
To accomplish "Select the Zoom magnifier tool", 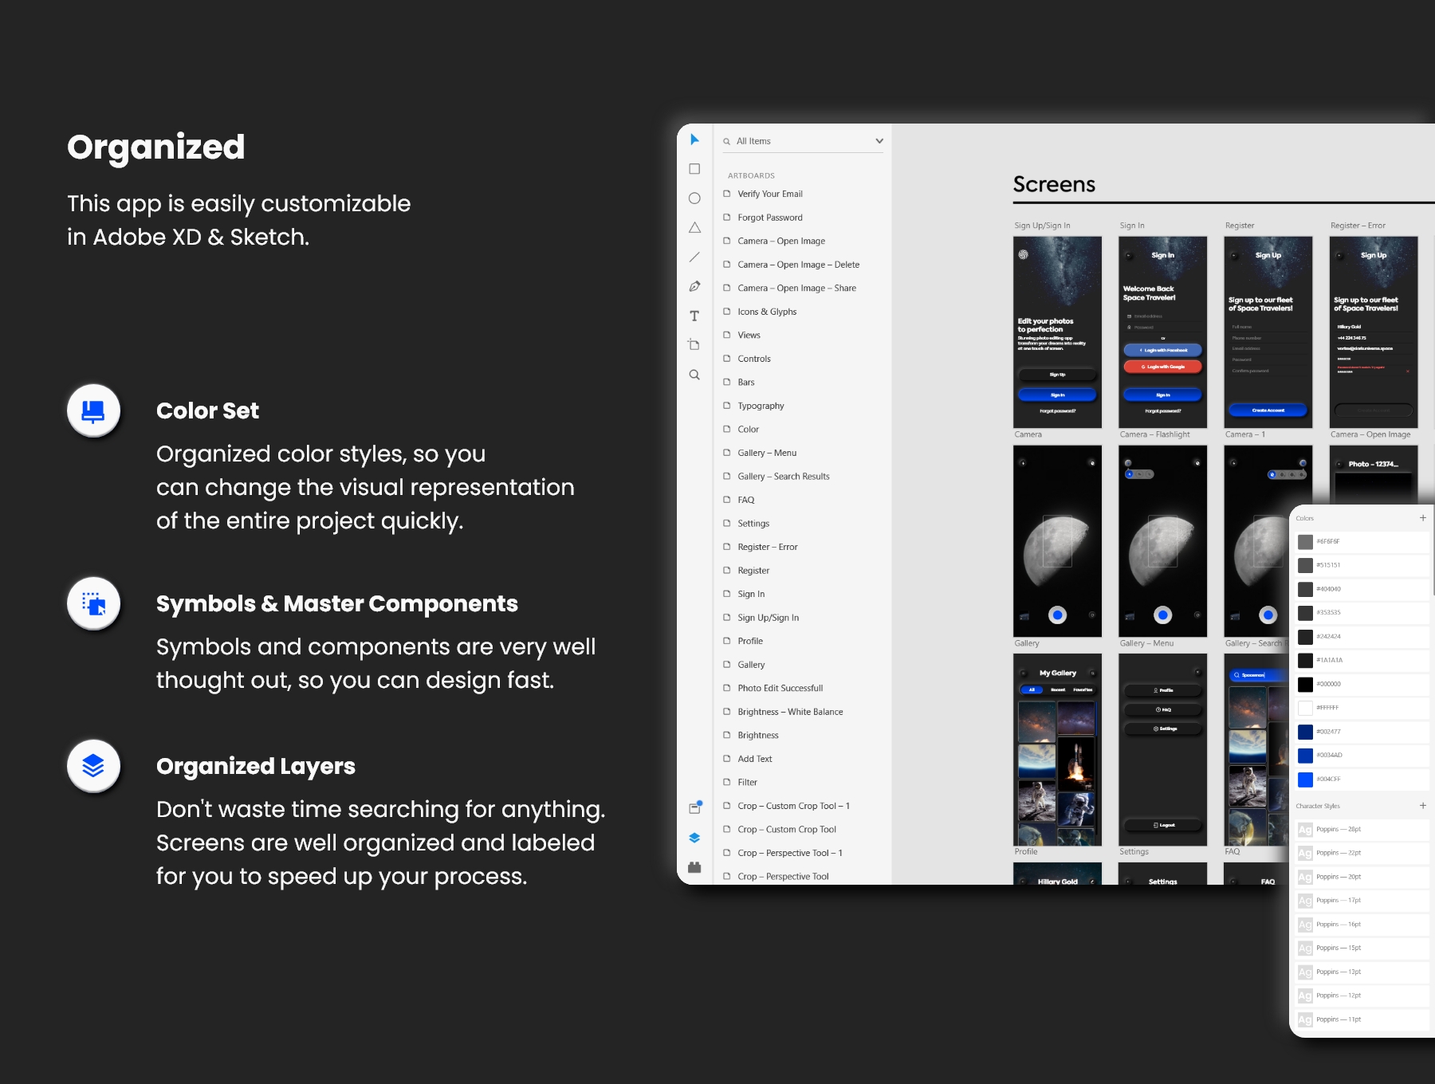I will click(694, 375).
